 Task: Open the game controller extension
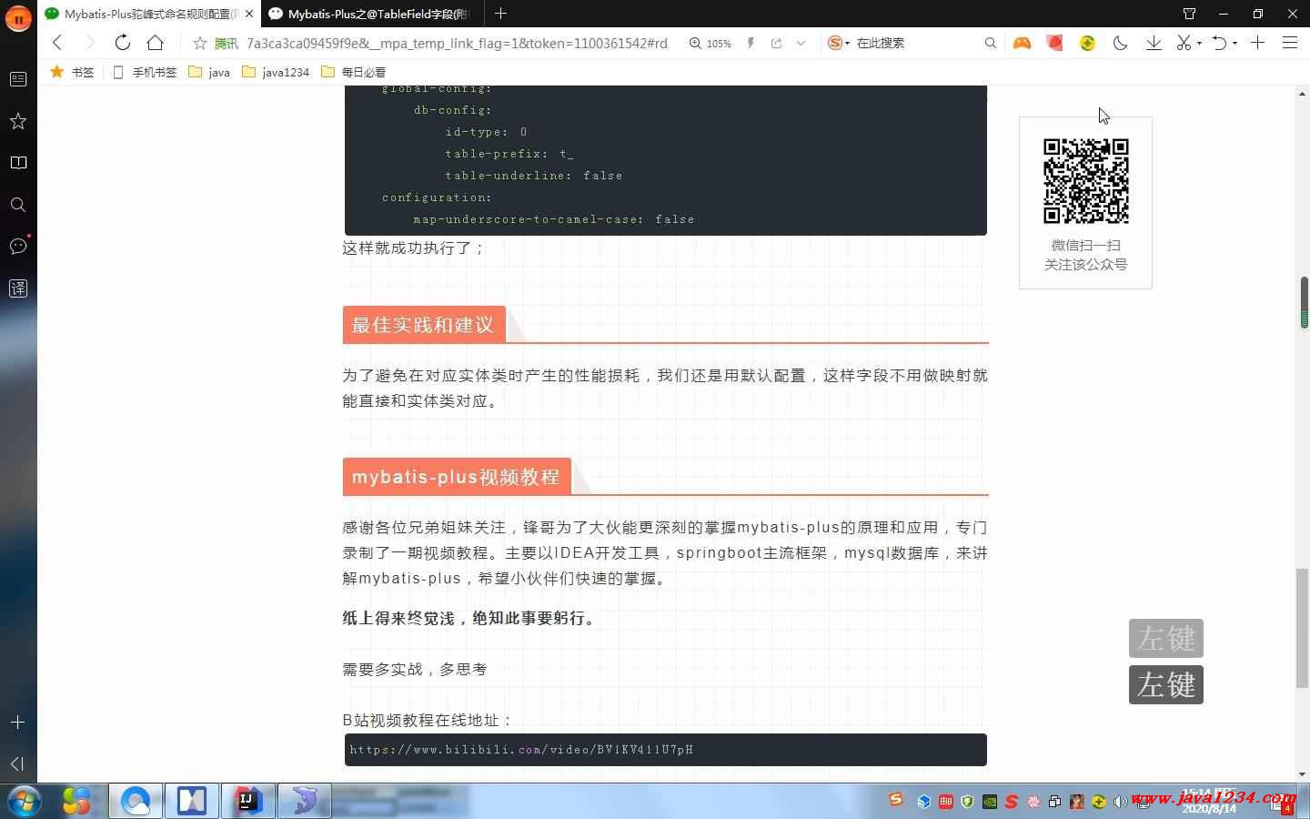click(1022, 43)
